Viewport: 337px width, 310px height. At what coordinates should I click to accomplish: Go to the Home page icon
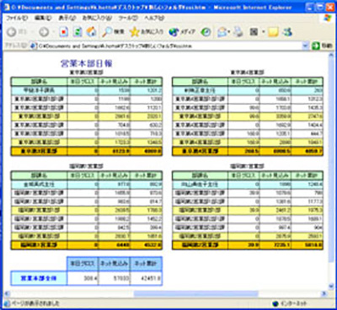91,32
